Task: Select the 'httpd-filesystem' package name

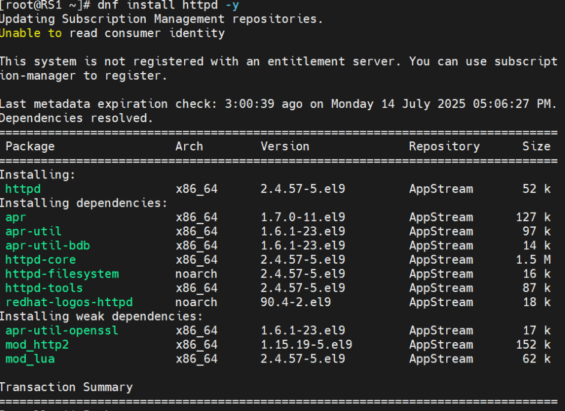Action: [62, 274]
